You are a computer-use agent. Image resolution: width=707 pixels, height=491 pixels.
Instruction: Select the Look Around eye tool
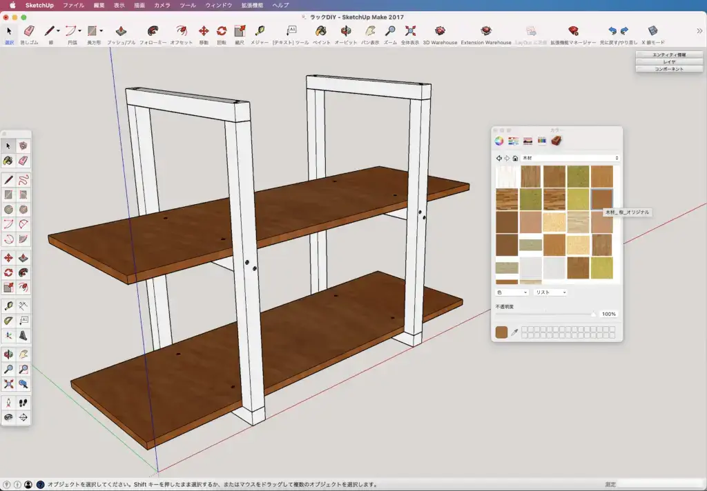8,418
